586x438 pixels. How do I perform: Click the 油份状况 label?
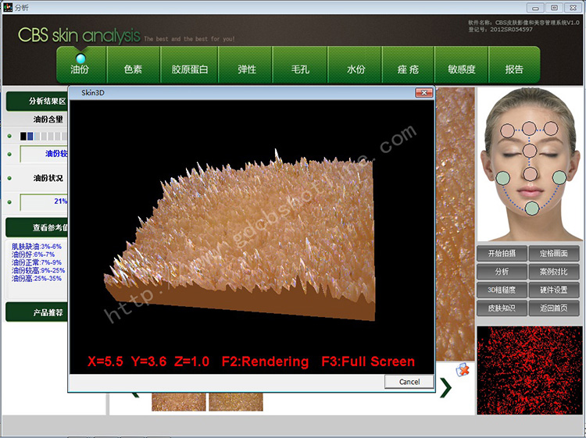click(48, 178)
